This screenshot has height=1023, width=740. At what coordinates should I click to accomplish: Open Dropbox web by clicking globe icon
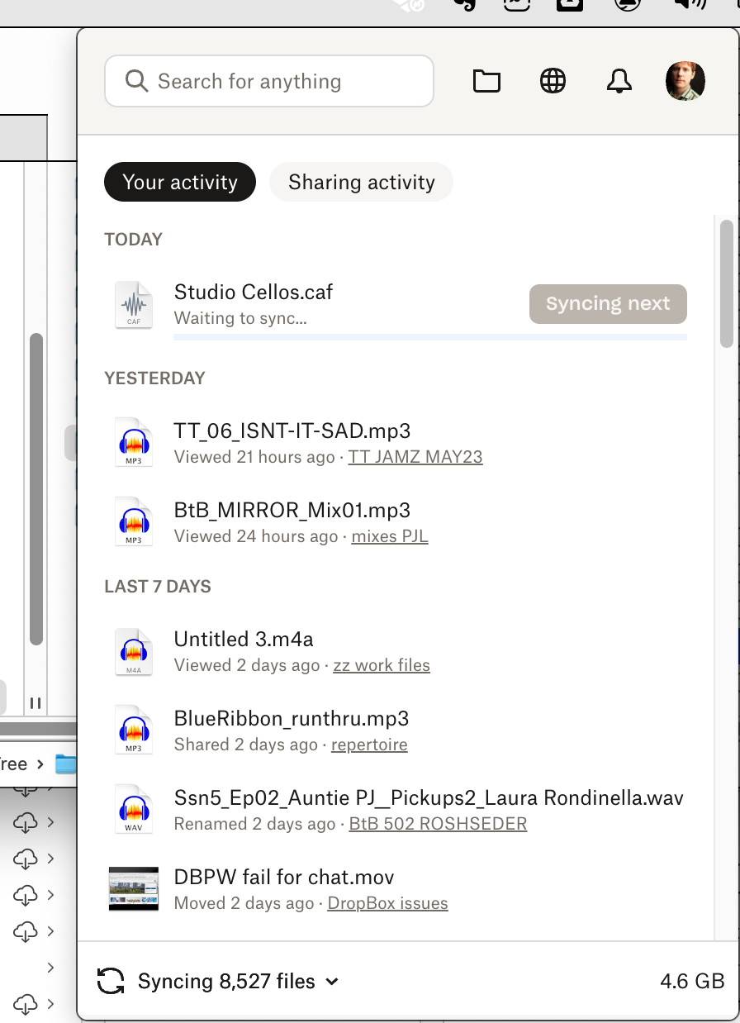[553, 81]
